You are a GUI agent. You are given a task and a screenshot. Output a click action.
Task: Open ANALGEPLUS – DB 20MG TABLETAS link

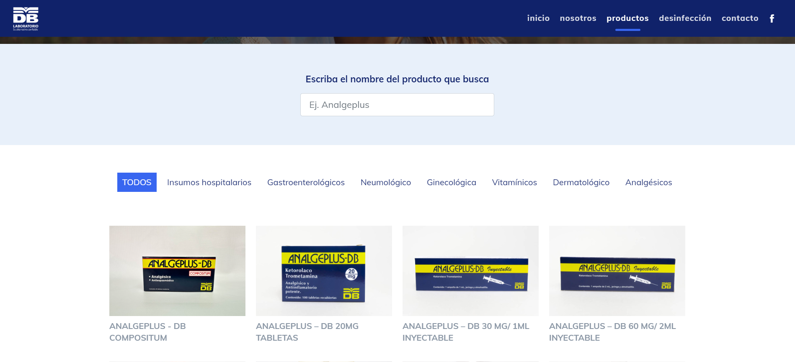pyautogui.click(x=307, y=332)
